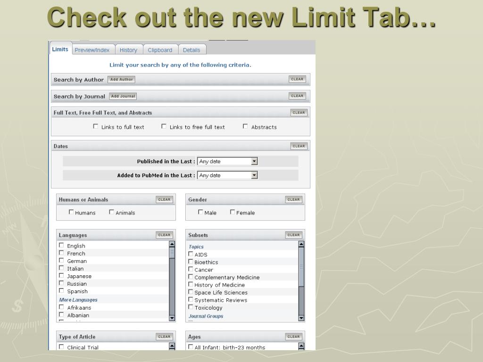Clear the Languages section
Viewport: 483px width, 362px height.
tap(164, 235)
